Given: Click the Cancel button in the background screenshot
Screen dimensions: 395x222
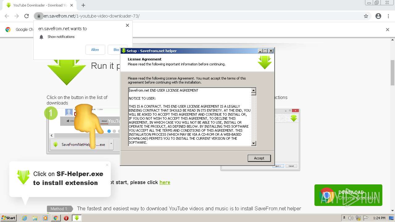Looking at the screenshot, I should point(291,166).
